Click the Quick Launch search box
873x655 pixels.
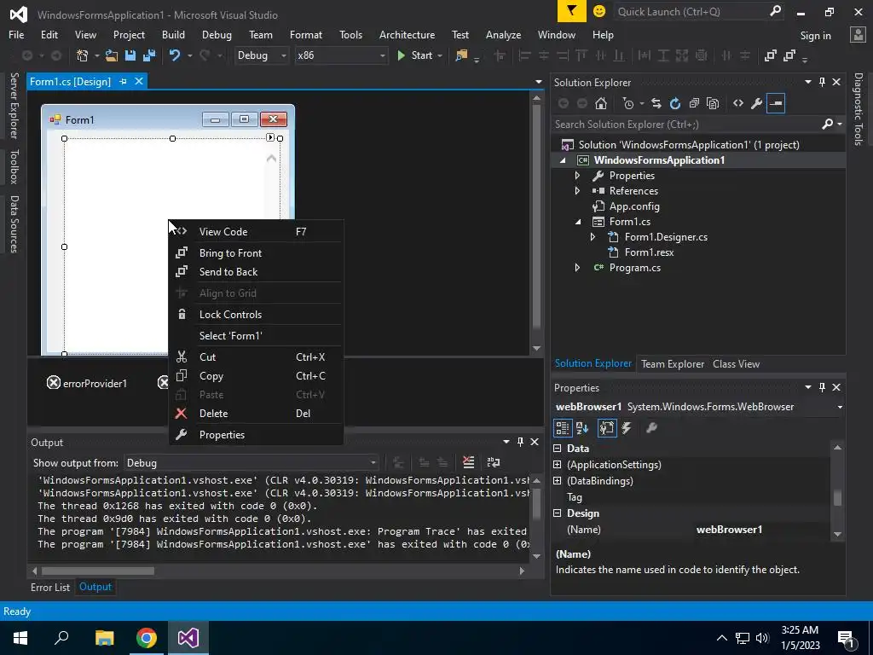[x=691, y=12]
